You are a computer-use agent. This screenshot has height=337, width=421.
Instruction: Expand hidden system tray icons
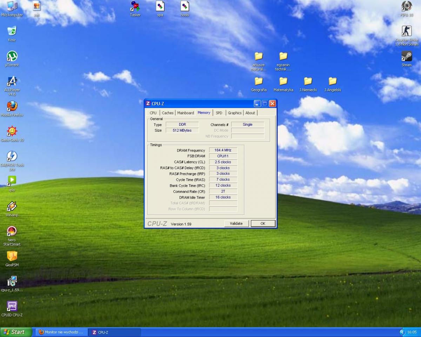pos(402,332)
